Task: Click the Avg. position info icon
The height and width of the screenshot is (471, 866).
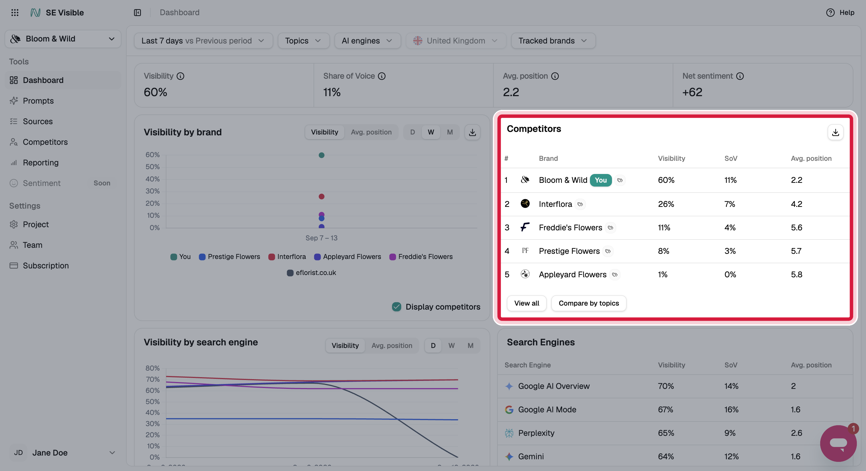Action: 555,76
